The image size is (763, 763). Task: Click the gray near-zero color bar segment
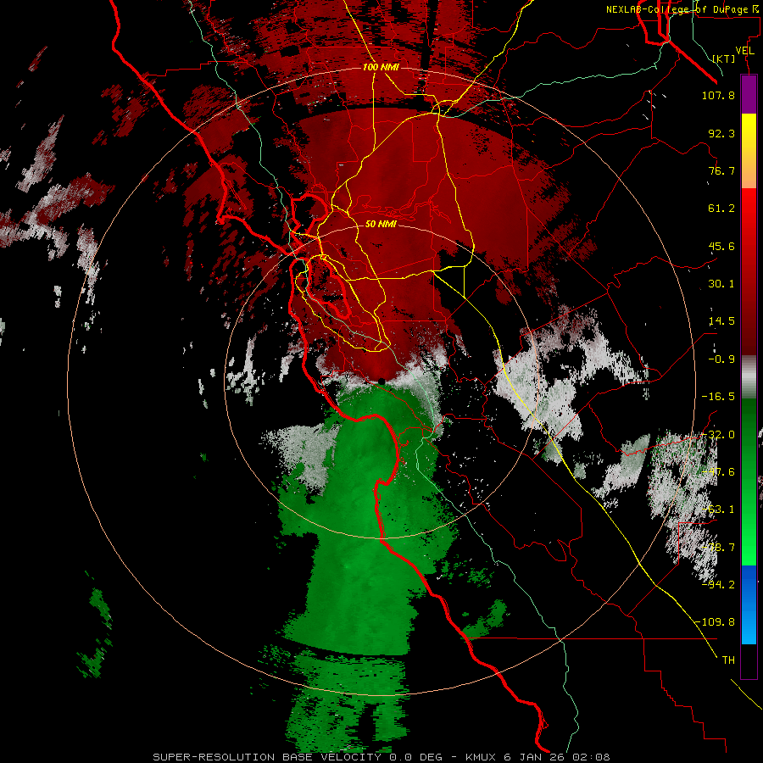(x=749, y=376)
